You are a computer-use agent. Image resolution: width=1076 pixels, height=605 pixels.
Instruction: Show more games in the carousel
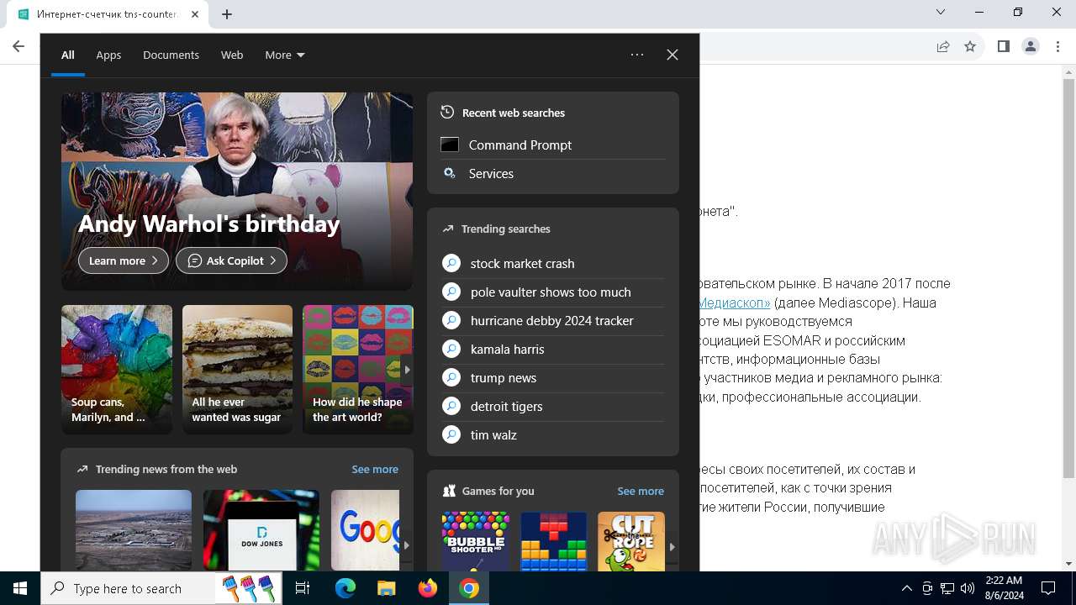[672, 546]
